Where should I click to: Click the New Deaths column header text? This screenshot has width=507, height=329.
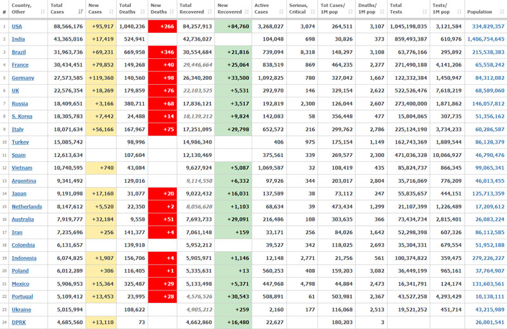tap(158, 9)
